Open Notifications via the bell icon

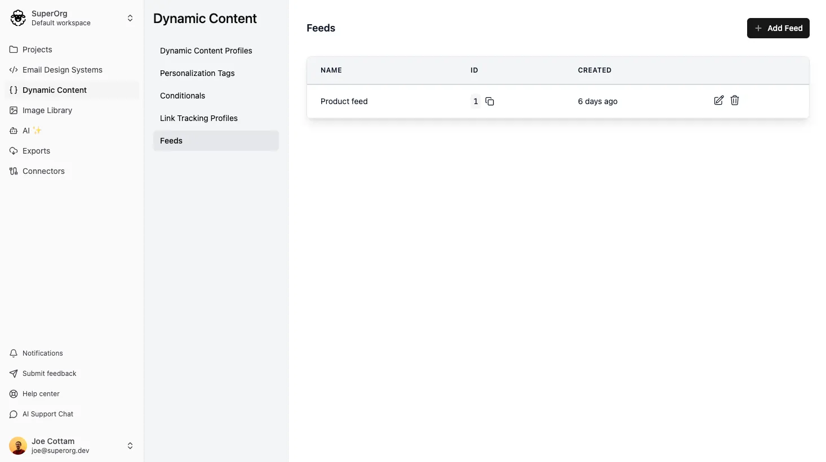point(13,353)
